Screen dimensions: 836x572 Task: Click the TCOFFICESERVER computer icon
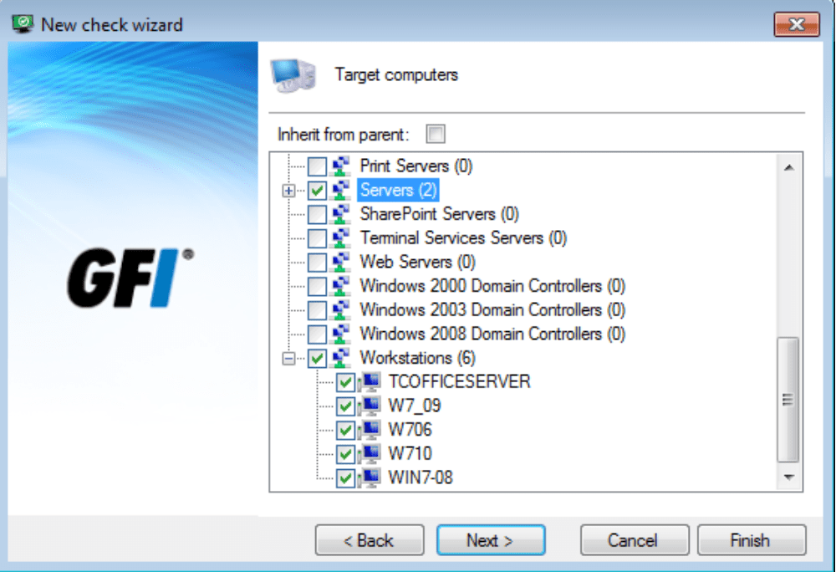pos(370,382)
